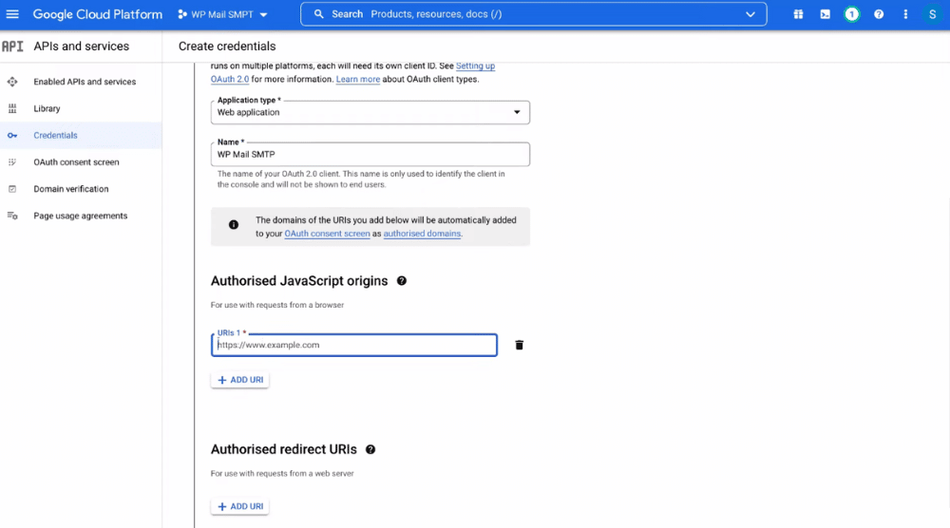Click the search magnifier icon
Image resolution: width=950 pixels, height=528 pixels.
[318, 14]
